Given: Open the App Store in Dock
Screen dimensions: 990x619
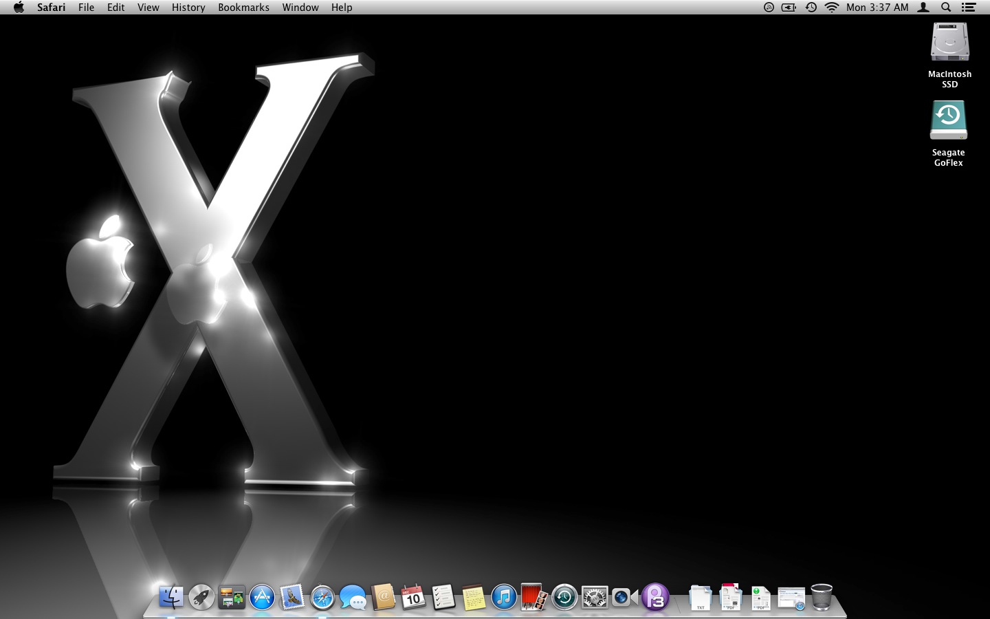Looking at the screenshot, I should coord(262,597).
